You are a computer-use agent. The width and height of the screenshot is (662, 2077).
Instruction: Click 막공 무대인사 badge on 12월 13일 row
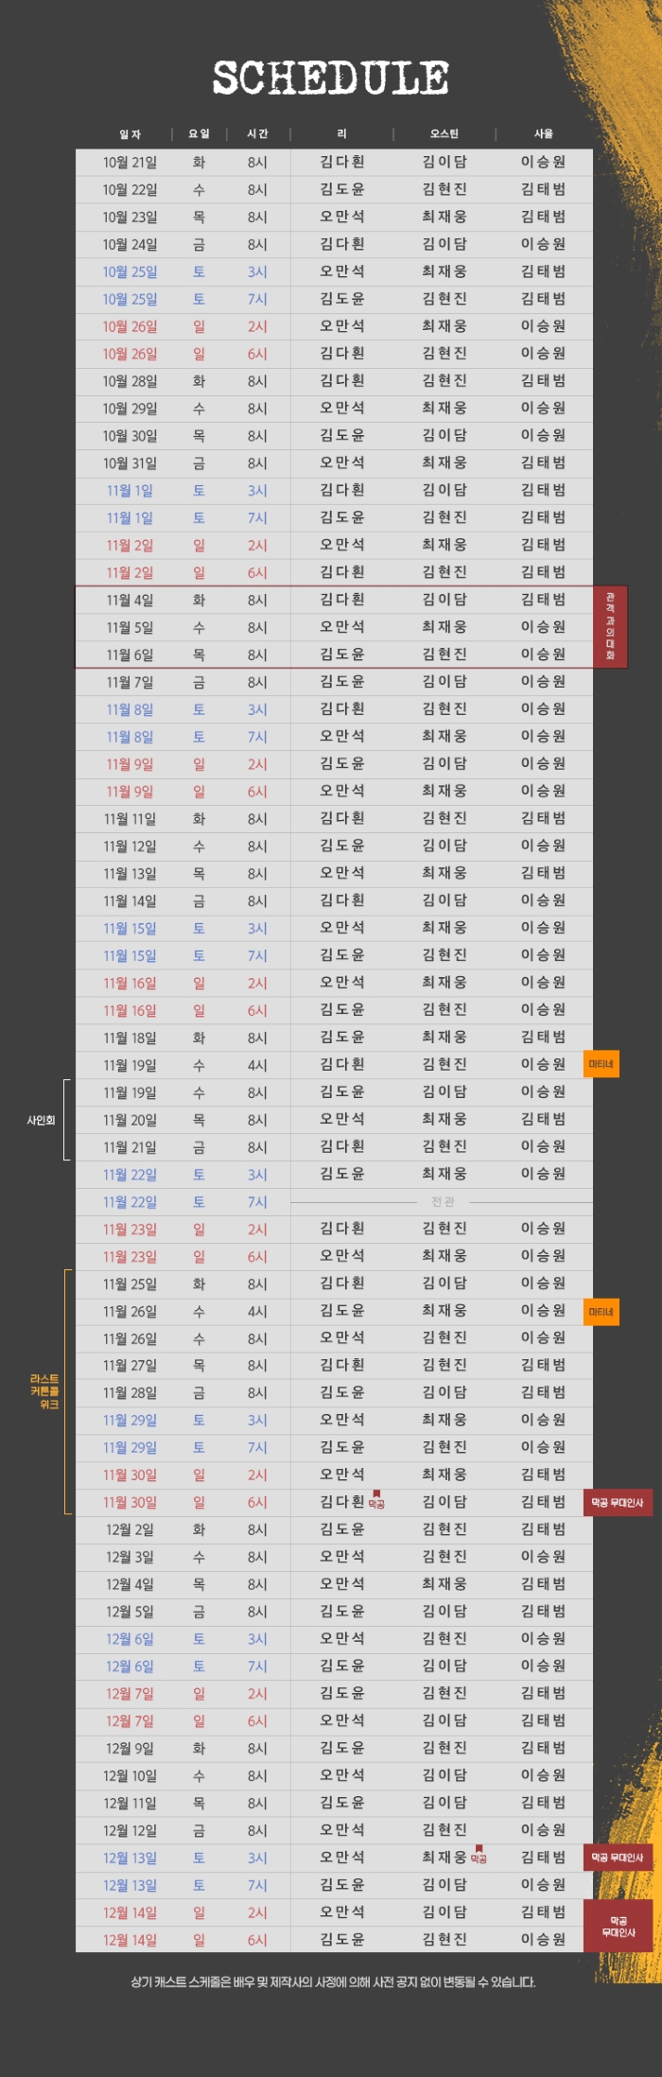(x=618, y=1858)
